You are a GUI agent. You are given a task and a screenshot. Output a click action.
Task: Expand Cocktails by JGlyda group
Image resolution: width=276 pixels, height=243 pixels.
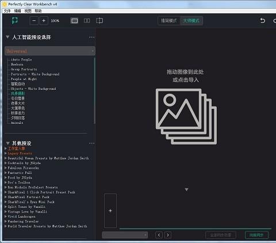[6, 163]
